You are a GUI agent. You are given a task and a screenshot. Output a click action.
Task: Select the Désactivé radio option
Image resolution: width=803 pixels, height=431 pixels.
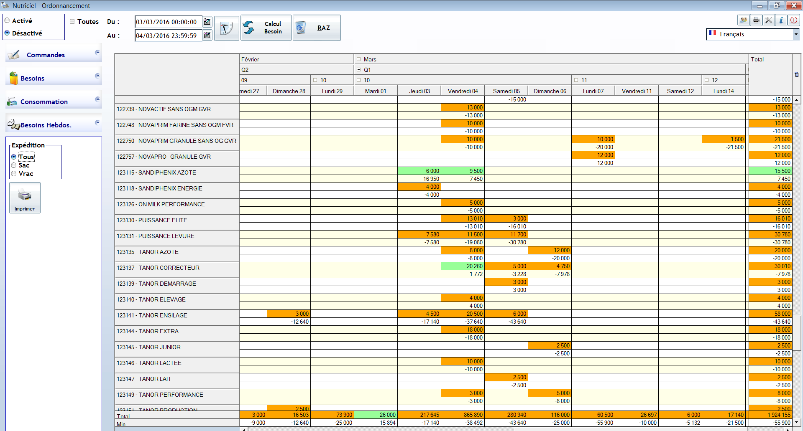[x=7, y=33]
